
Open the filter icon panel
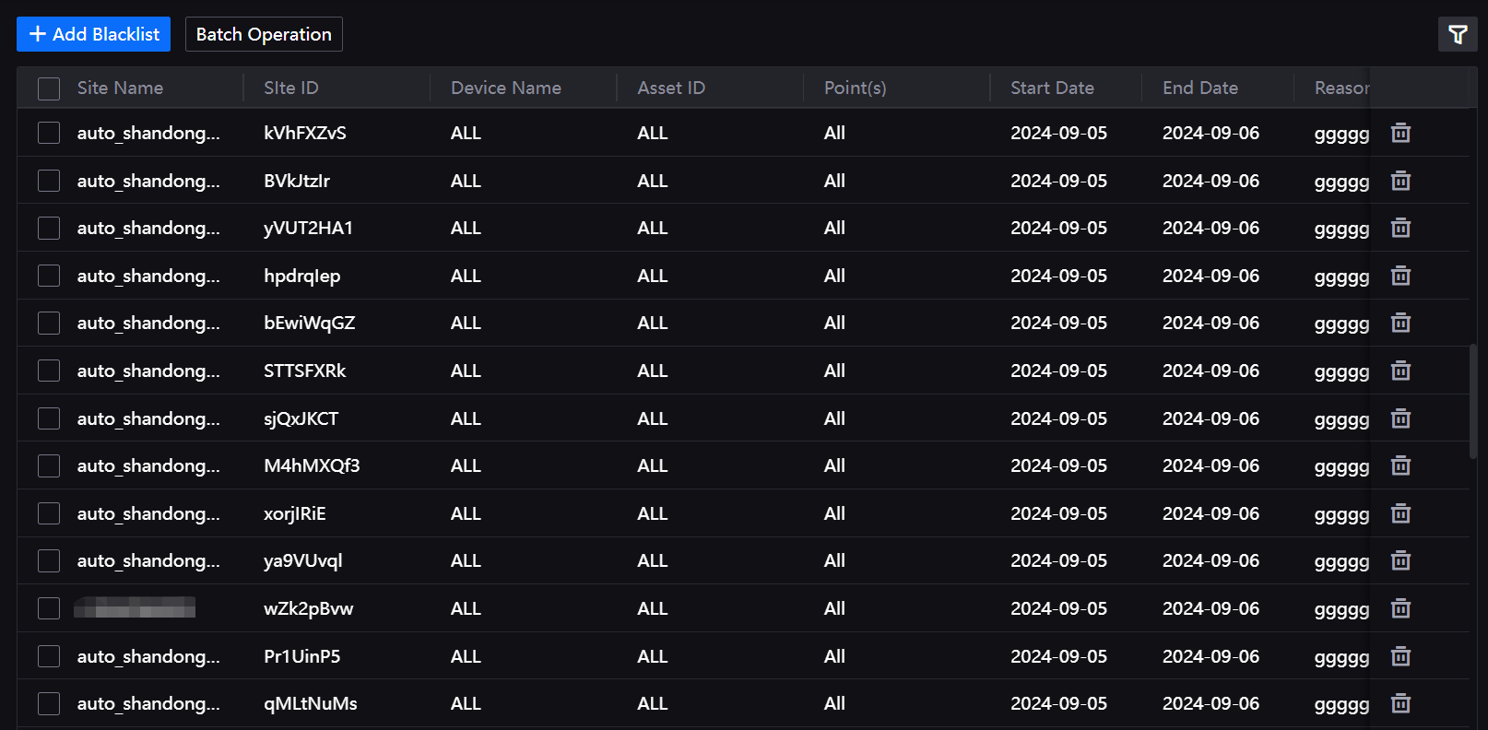pyautogui.click(x=1458, y=35)
